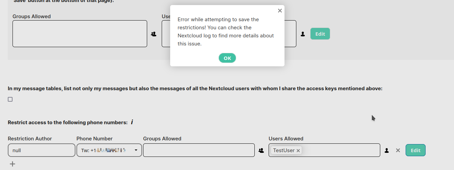This screenshot has height=170, width=454.
Task: Click the group icon beside the upper Groups Allowed box
Action: 154,34
